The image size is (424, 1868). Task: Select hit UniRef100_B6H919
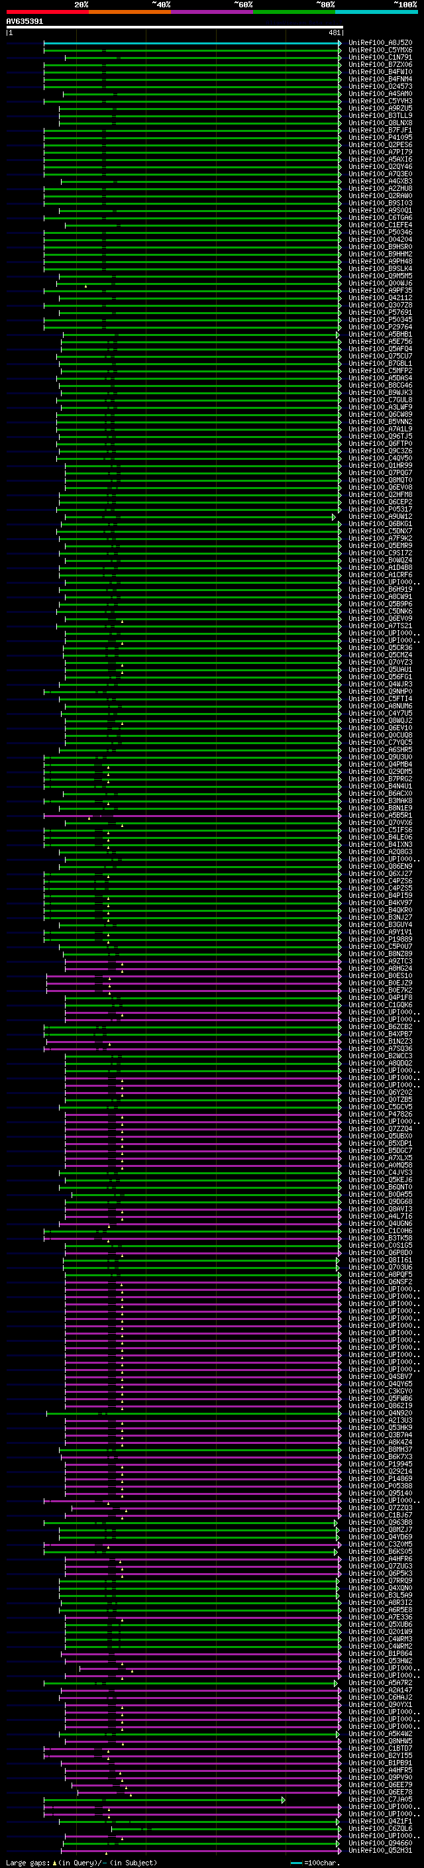click(380, 590)
